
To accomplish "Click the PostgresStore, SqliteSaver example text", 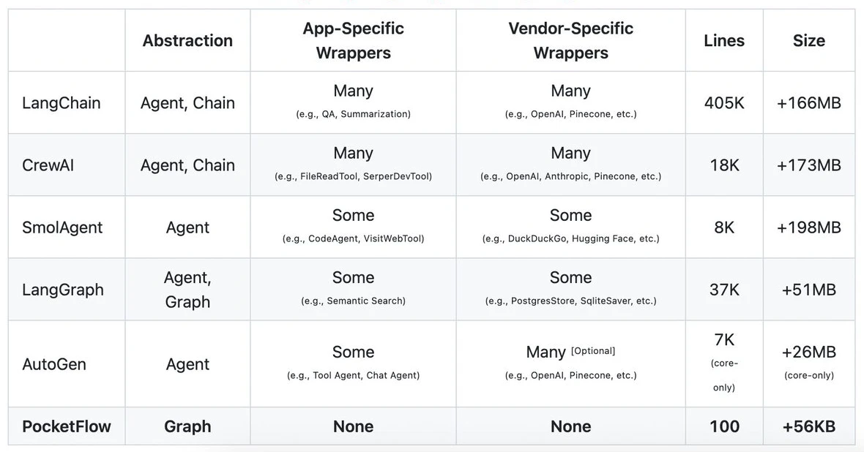I will tap(571, 301).
